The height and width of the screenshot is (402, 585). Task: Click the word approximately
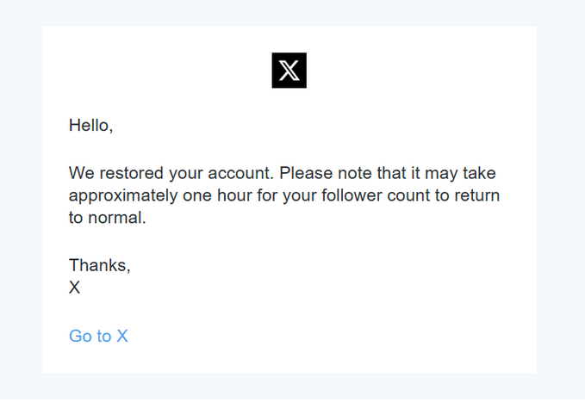pos(123,196)
